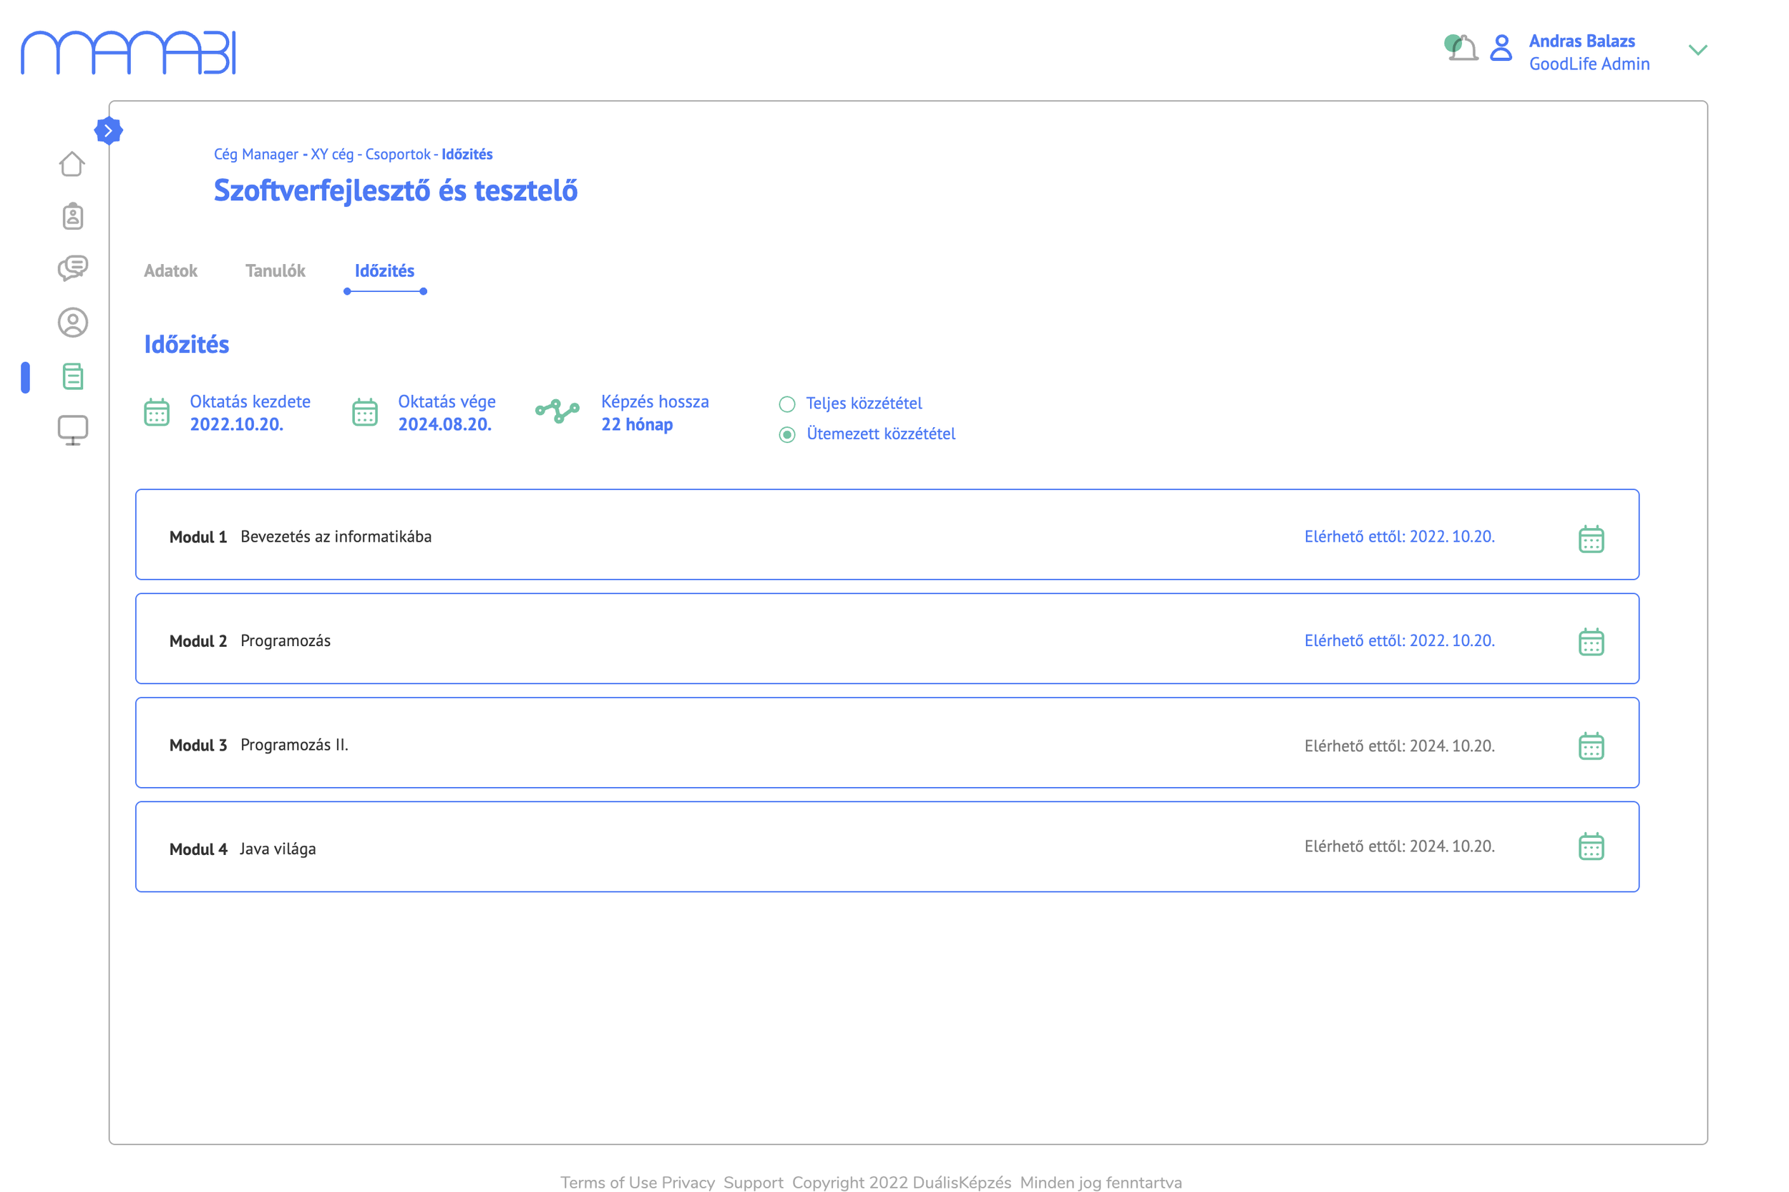Click the monitor screen sidebar icon
Image resolution: width=1789 pixels, height=1192 pixels.
(73, 430)
